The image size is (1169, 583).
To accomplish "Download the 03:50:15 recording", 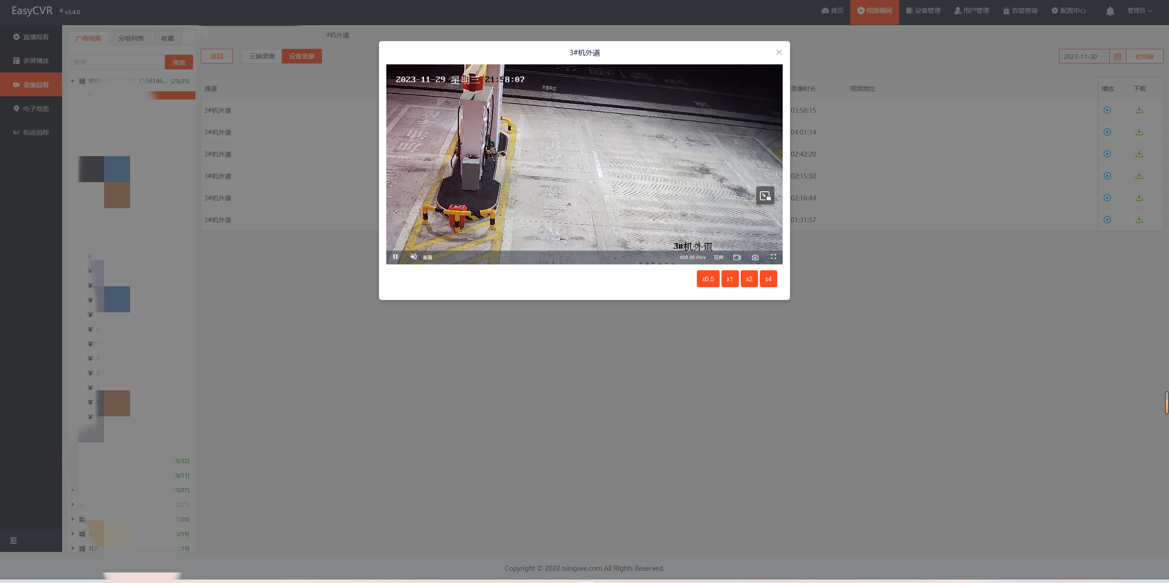I will click(1139, 110).
